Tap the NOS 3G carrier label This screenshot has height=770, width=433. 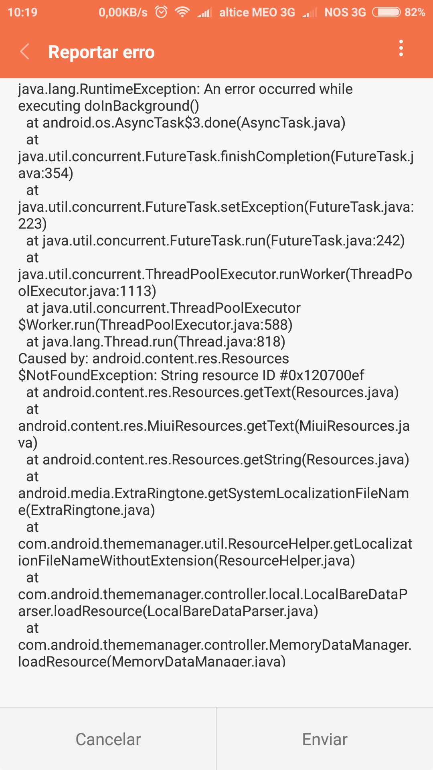[345, 12]
